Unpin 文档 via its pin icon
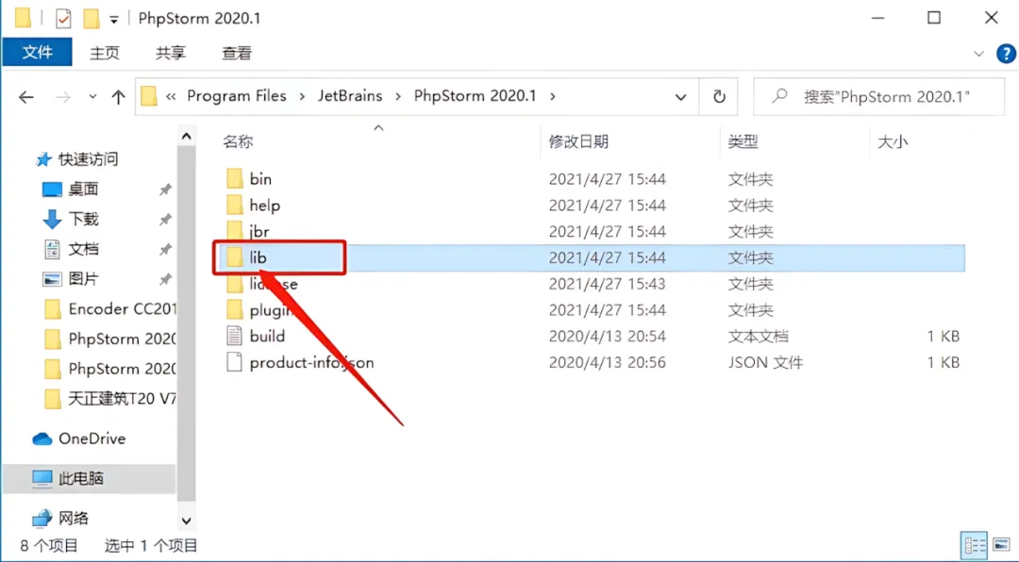1019x562 pixels. click(x=166, y=250)
